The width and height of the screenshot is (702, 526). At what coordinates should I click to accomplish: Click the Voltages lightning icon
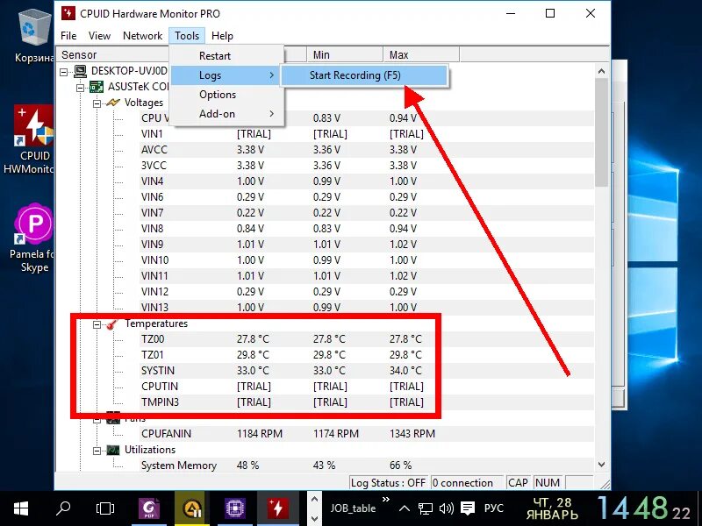(113, 103)
